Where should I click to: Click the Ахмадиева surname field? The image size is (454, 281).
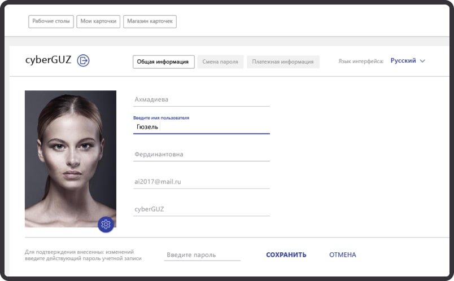coord(201,99)
